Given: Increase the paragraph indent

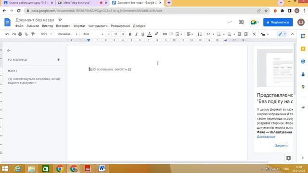Looking at the screenshot, I should [x=246, y=34].
